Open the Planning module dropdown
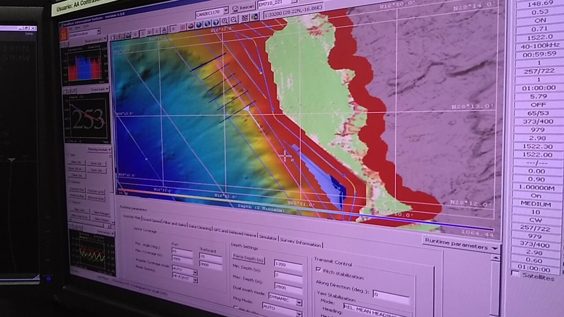564x317 pixels. [x=100, y=149]
